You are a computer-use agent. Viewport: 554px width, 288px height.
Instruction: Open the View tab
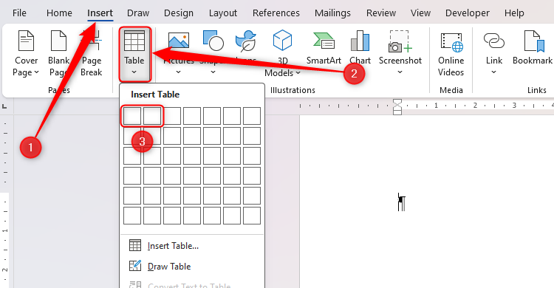(x=420, y=13)
